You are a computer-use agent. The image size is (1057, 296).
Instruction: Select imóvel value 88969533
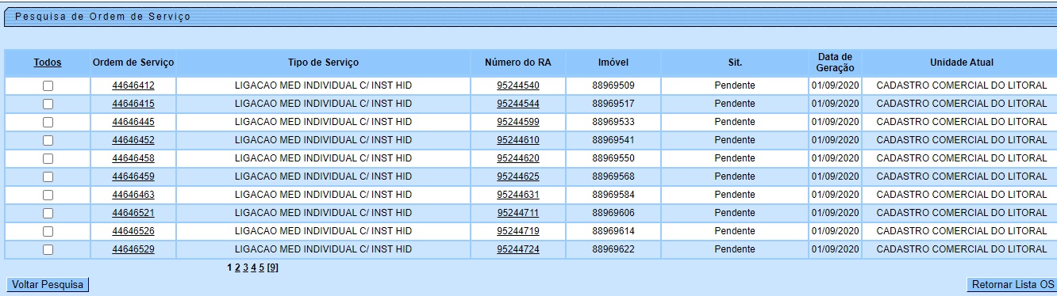613,122
